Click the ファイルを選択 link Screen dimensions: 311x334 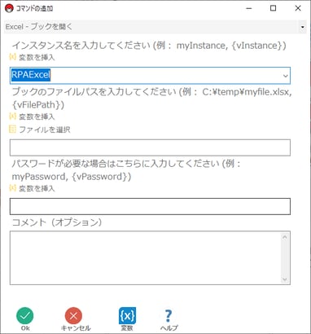(x=45, y=130)
